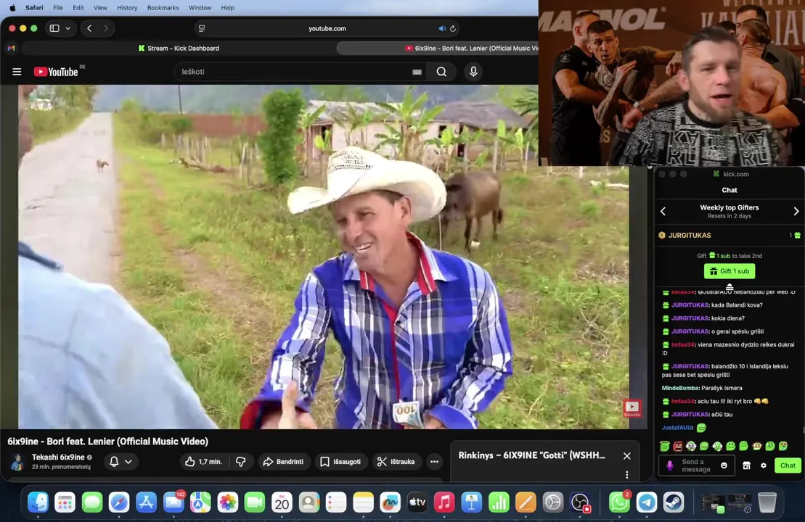Click the youtube.com address bar
The height and width of the screenshot is (522, 805).
[327, 29]
